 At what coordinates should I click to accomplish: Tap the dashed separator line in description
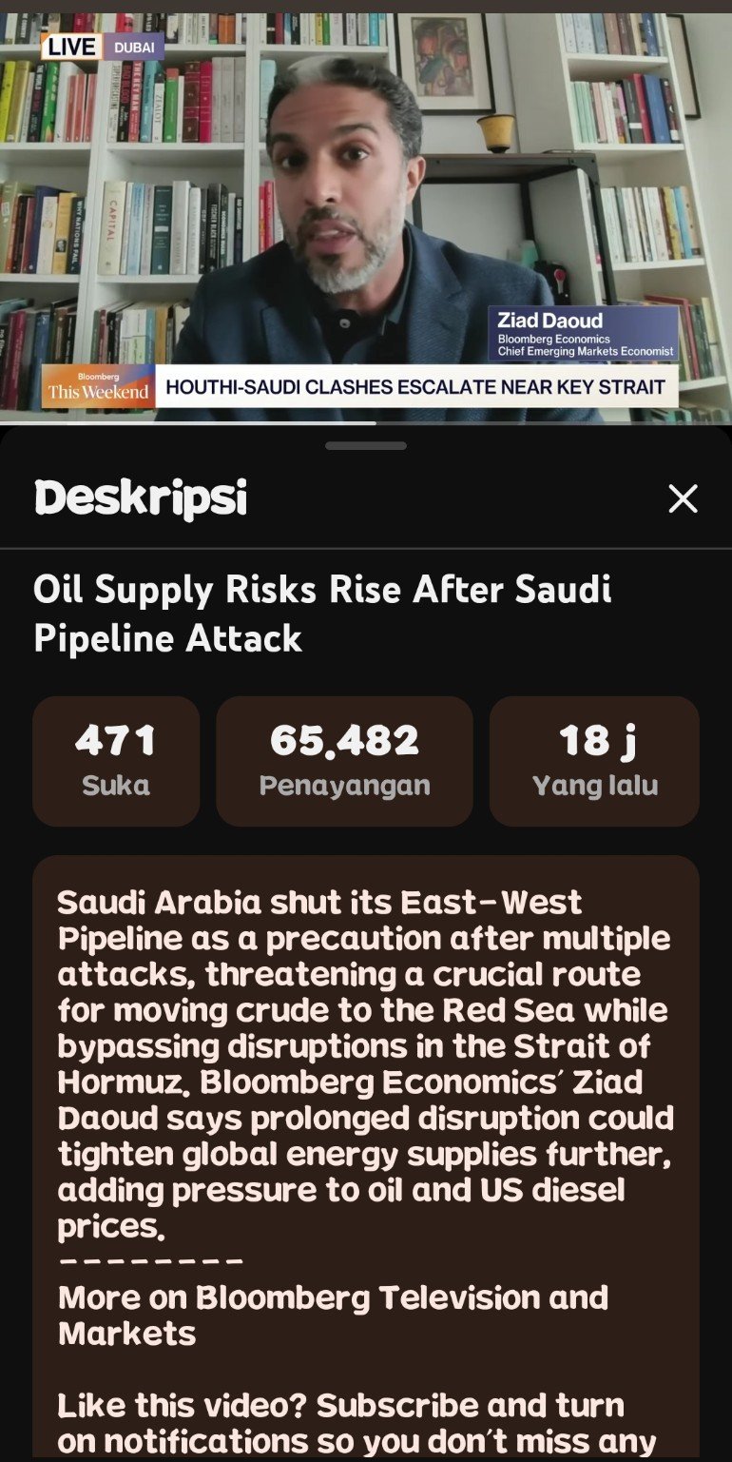pos(150,1262)
